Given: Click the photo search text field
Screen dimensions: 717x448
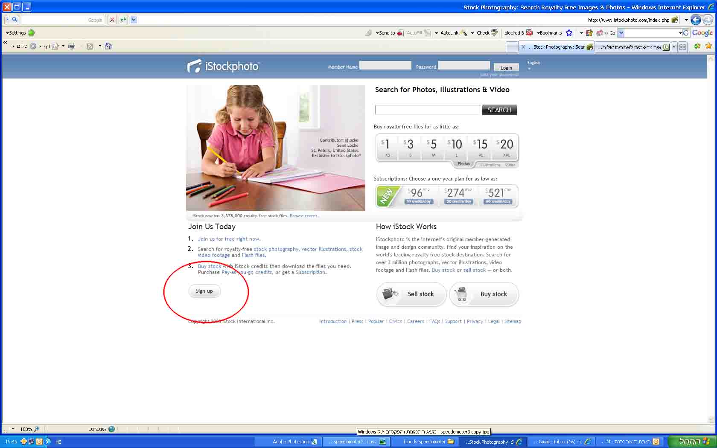Looking at the screenshot, I should tap(428, 110).
